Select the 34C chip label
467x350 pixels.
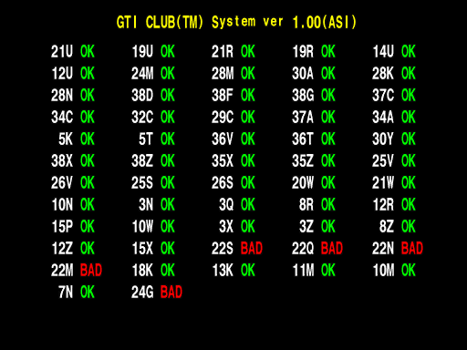(62, 117)
